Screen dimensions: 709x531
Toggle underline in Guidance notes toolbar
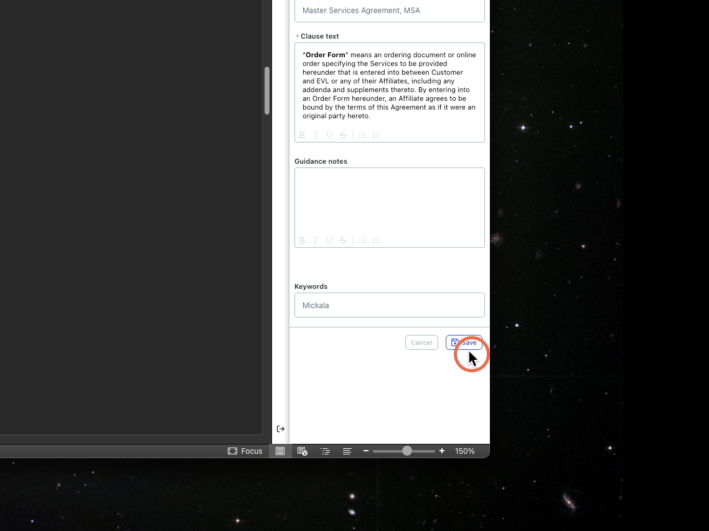point(329,240)
